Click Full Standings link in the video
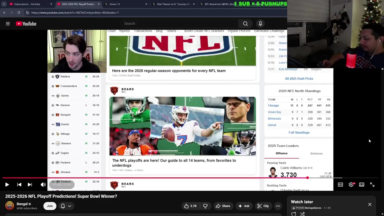The height and width of the screenshot is (216, 384). (x=299, y=133)
